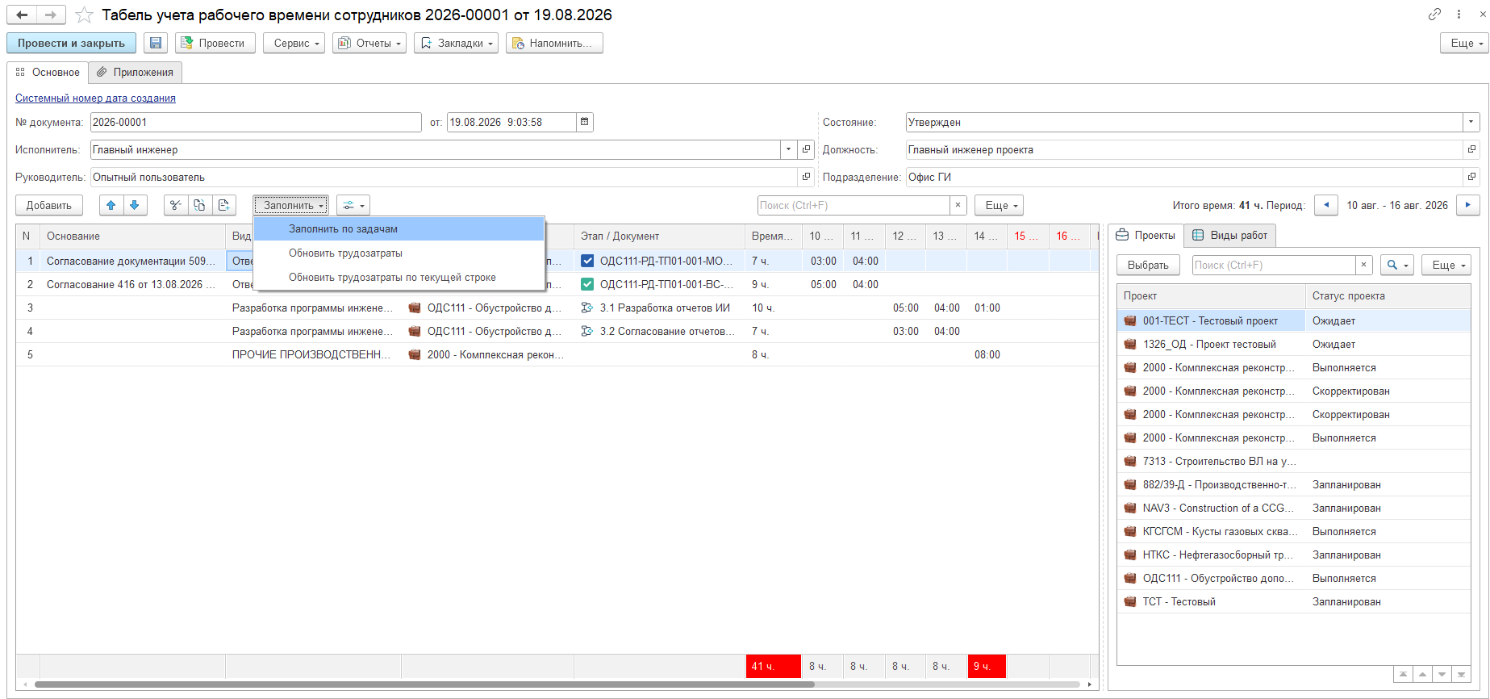Open the Сервис dropdown menu
The width and height of the screenshot is (1490, 699).
click(x=294, y=43)
